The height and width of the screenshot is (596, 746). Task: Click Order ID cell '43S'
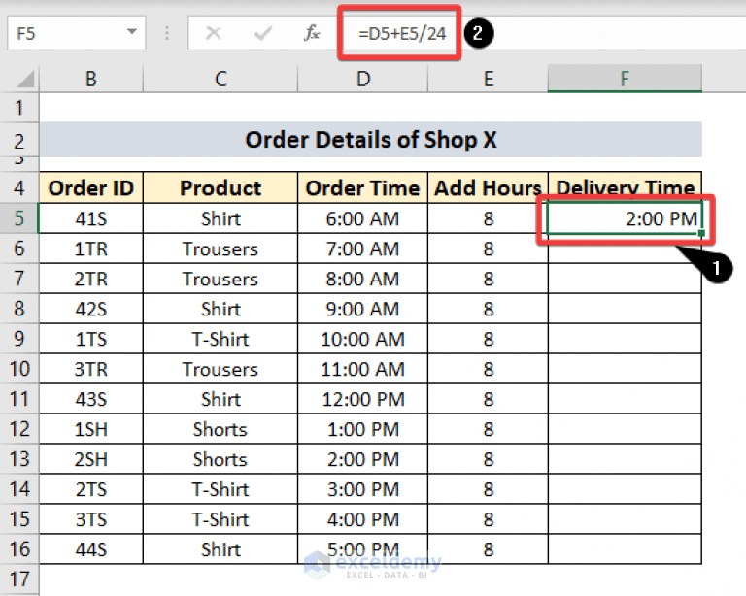point(91,399)
